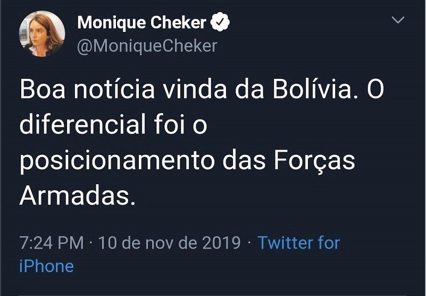The image size is (426, 296).
Task: Click the words Boa notícia in the tweet
Action: click(87, 91)
